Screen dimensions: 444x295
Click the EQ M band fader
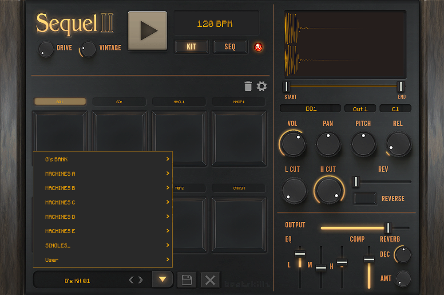pyautogui.click(x=321, y=267)
